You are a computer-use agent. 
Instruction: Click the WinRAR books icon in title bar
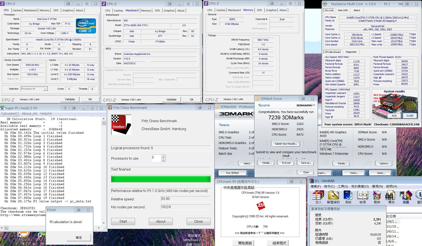312,181
